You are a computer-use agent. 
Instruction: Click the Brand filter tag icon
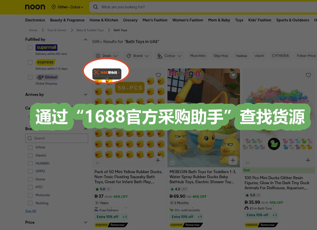tap(129, 56)
